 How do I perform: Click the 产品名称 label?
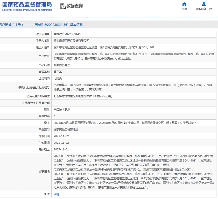click(x=44, y=65)
